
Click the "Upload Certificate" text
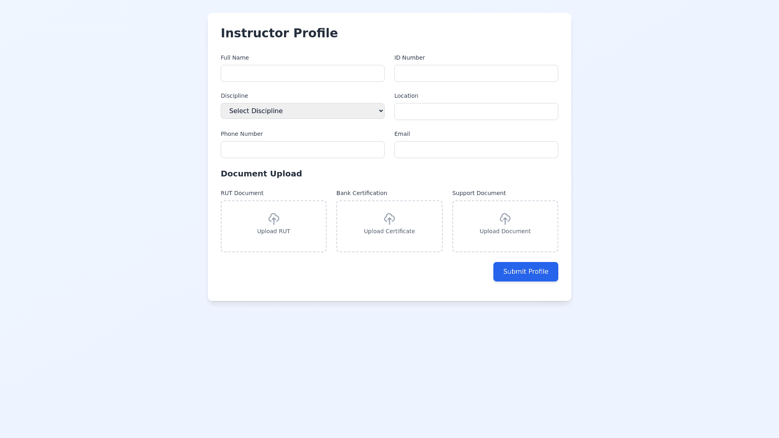[x=389, y=232]
